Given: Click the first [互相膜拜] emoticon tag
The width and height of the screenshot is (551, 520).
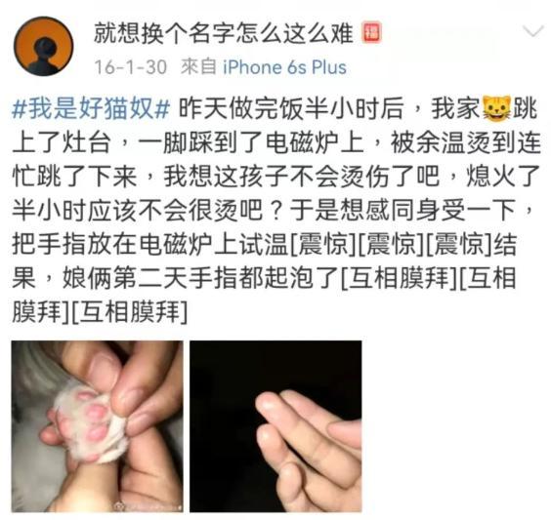Looking at the screenshot, I should 399,278.
